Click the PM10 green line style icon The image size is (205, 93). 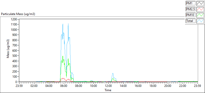200,15
